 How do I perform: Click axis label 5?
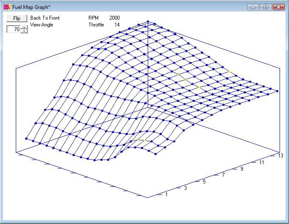click(x=204, y=182)
